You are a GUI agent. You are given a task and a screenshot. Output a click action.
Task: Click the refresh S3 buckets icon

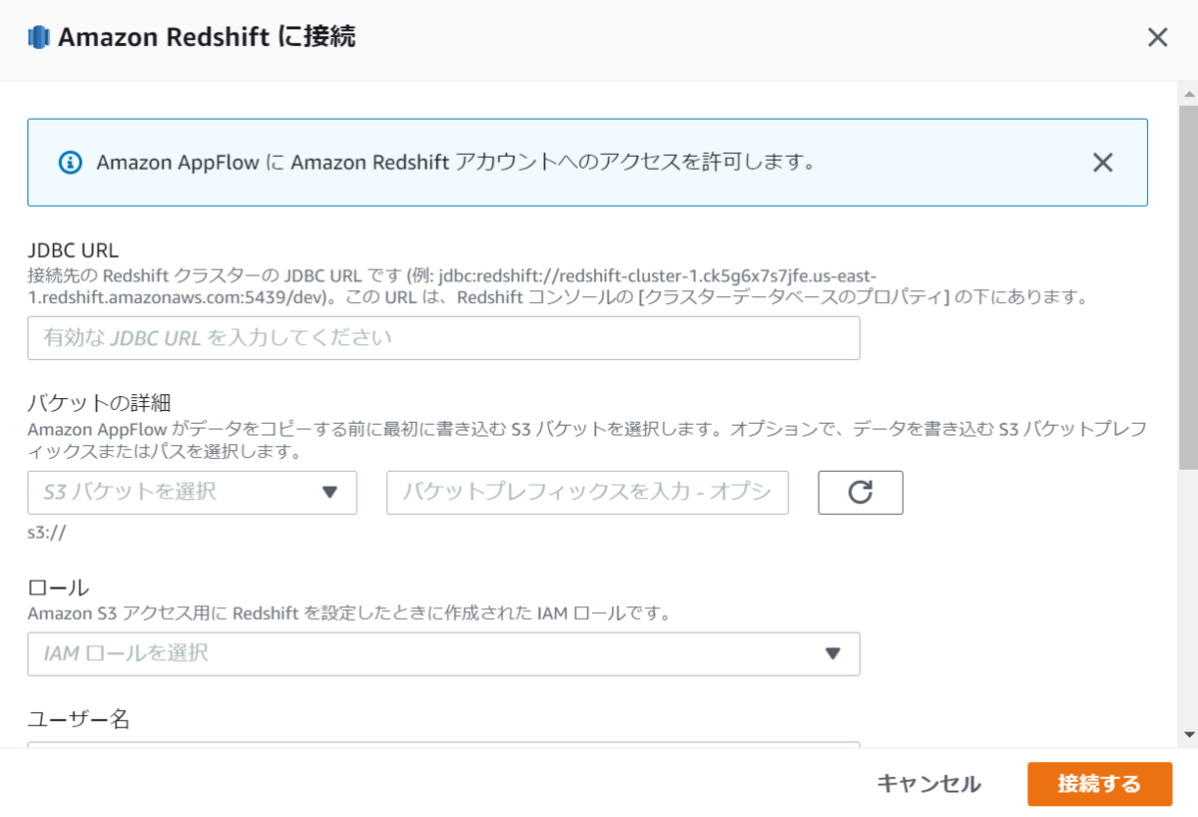pos(861,492)
